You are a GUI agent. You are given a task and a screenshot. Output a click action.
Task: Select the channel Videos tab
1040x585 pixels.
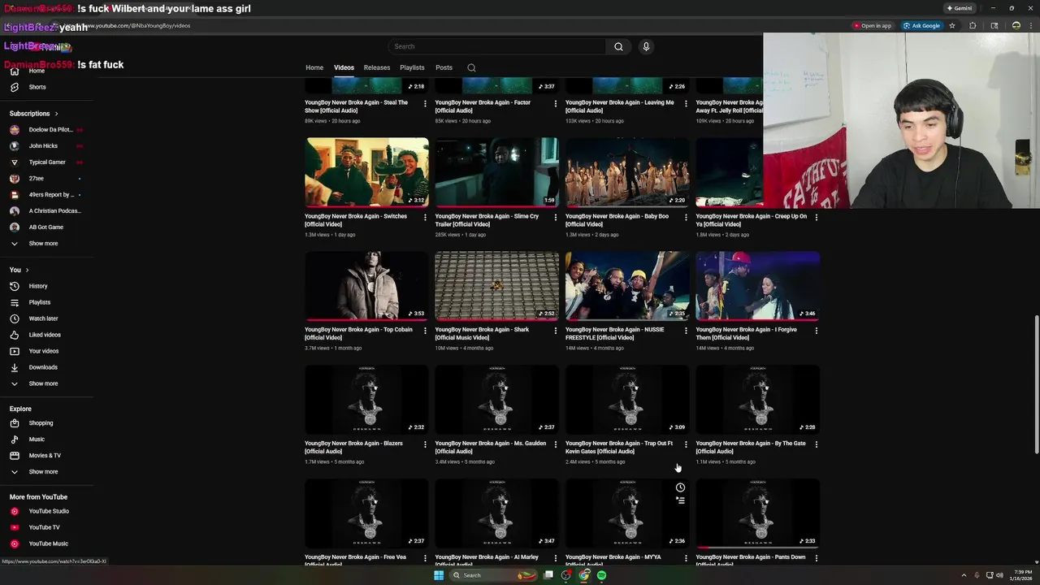(344, 67)
